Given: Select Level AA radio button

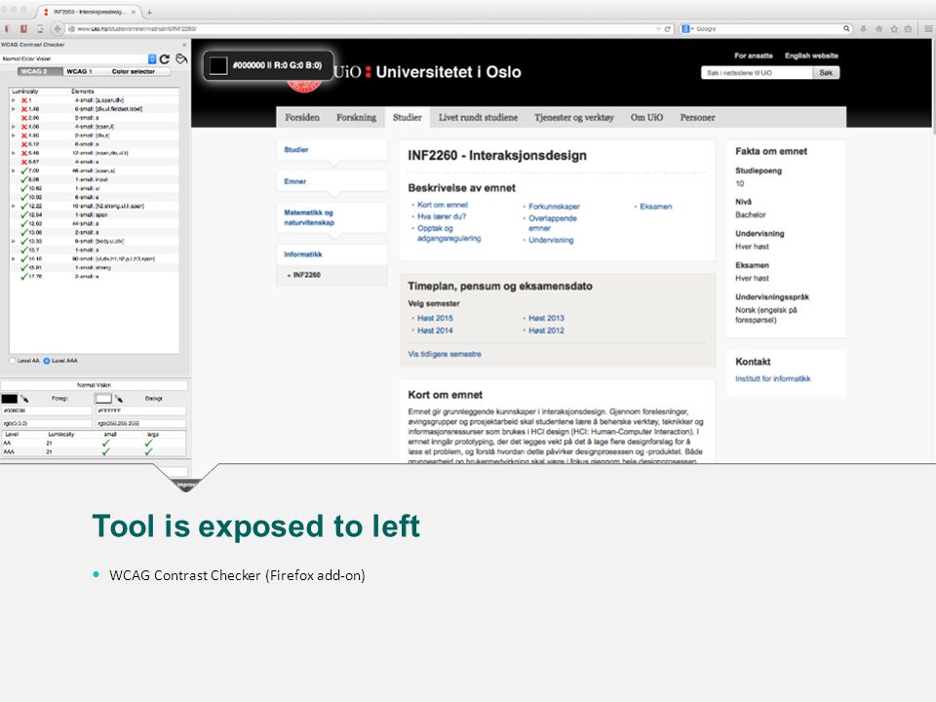Looking at the screenshot, I should (x=13, y=361).
